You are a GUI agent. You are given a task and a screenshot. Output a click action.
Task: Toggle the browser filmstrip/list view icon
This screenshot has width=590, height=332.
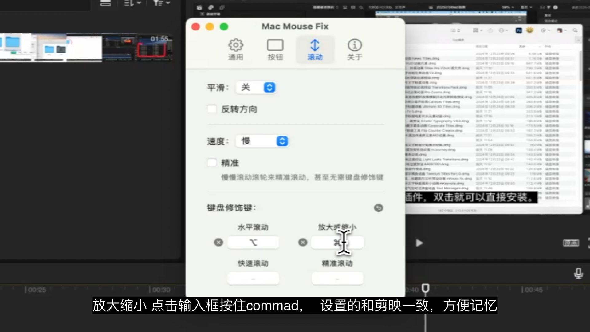click(x=105, y=3)
